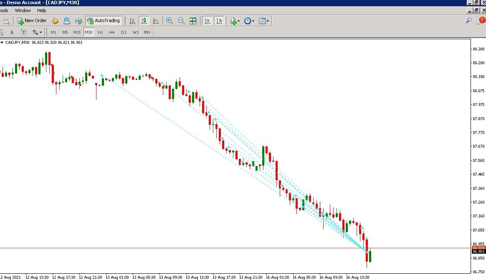486x280 pixels.
Task: Restore the inner chart window
Action: pyautogui.click(x=476, y=10)
